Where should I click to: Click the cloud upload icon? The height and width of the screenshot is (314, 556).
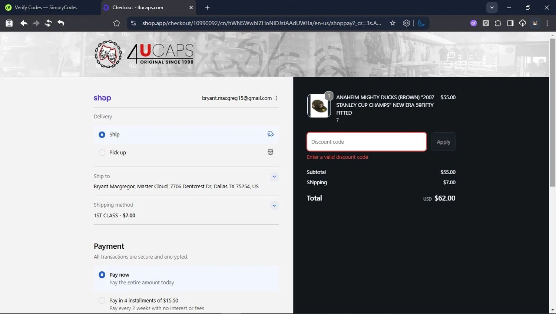click(x=523, y=23)
